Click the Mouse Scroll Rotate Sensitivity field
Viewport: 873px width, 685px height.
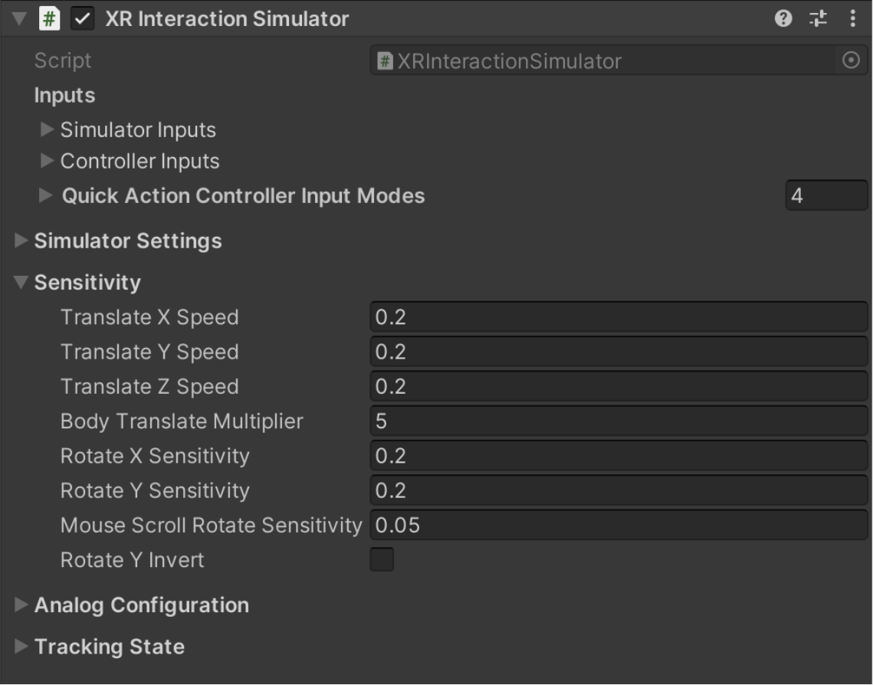(619, 525)
